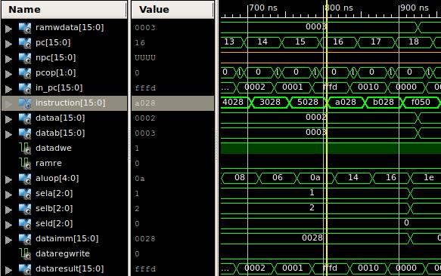Expand the ramwdata[15:0] bus signal
Viewport: 441px width, 276px height.
pos(9,29)
